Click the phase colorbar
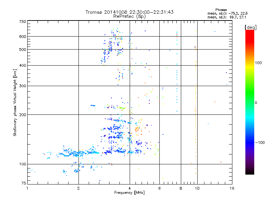The width and height of the screenshot is (273, 205). click(x=250, y=102)
